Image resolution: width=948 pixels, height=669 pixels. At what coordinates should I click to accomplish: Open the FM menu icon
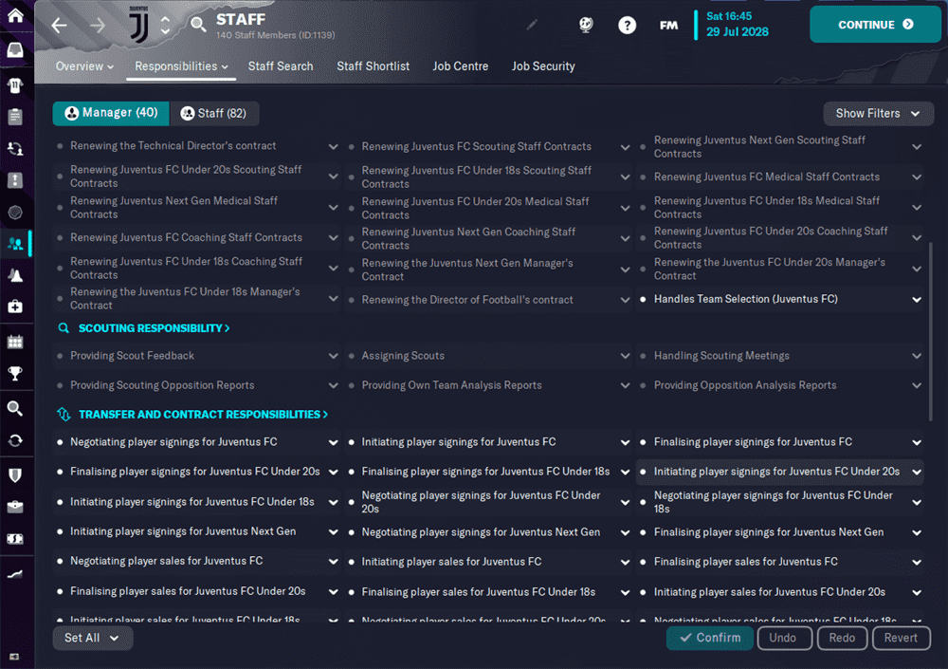click(668, 26)
